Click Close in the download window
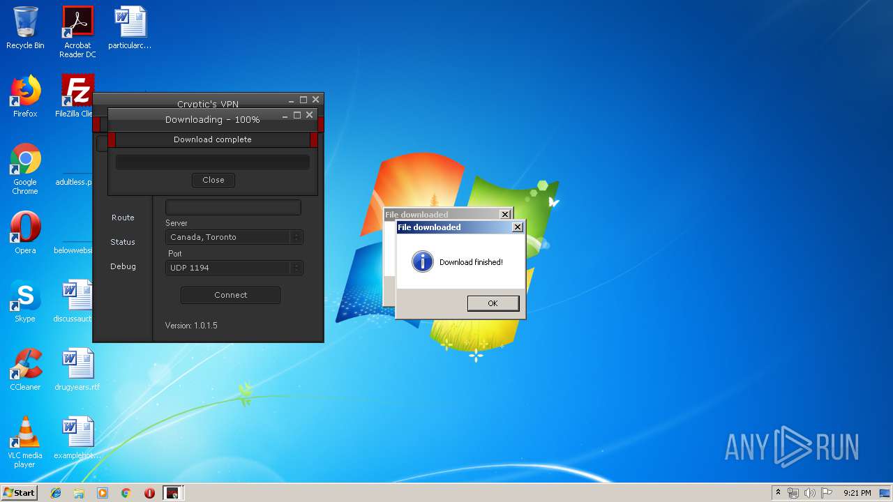Screen dimensions: 893x502 point(213,180)
